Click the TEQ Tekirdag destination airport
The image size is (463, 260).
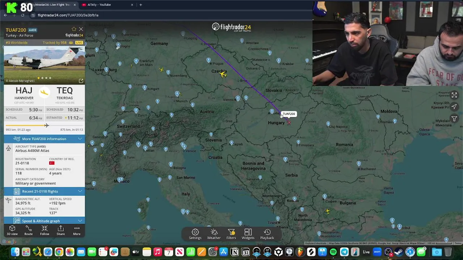pos(65,94)
